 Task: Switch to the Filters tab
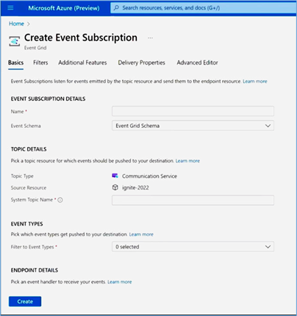coord(40,62)
